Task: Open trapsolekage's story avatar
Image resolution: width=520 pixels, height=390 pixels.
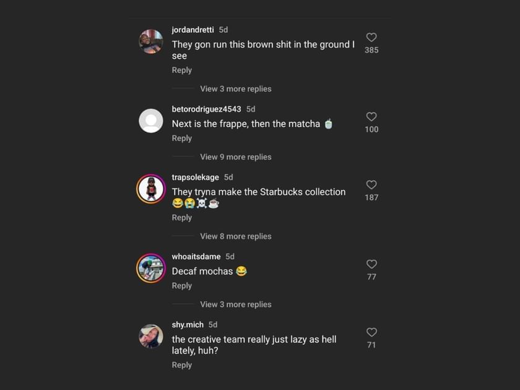Action: [x=151, y=189]
